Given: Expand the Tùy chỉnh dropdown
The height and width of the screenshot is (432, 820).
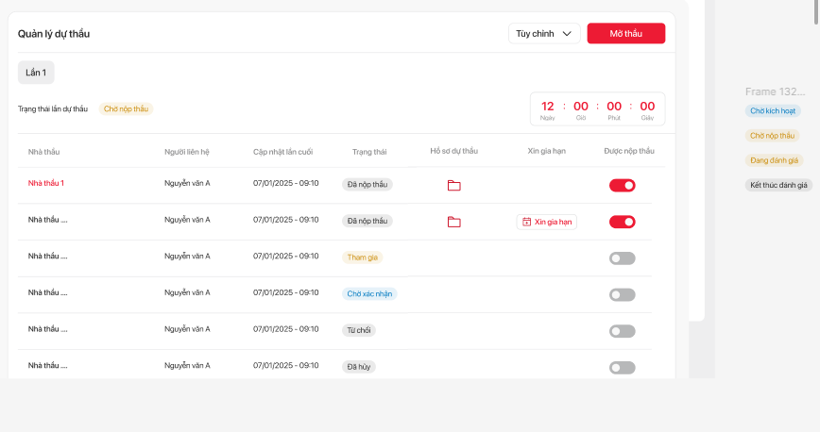Looking at the screenshot, I should (544, 33).
